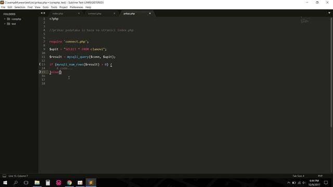This screenshot has height=187, width=333.
Task: Select the test folder in sidebar
Action: 14,24
